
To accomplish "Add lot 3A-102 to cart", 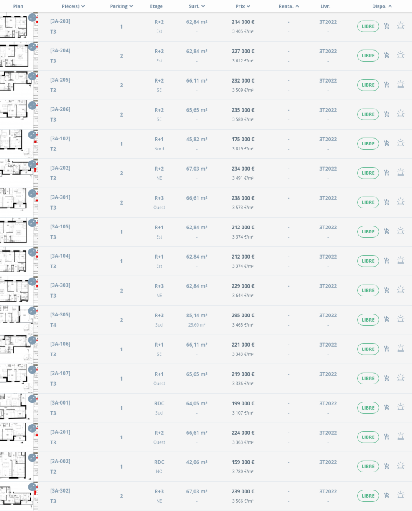I will 386,143.
